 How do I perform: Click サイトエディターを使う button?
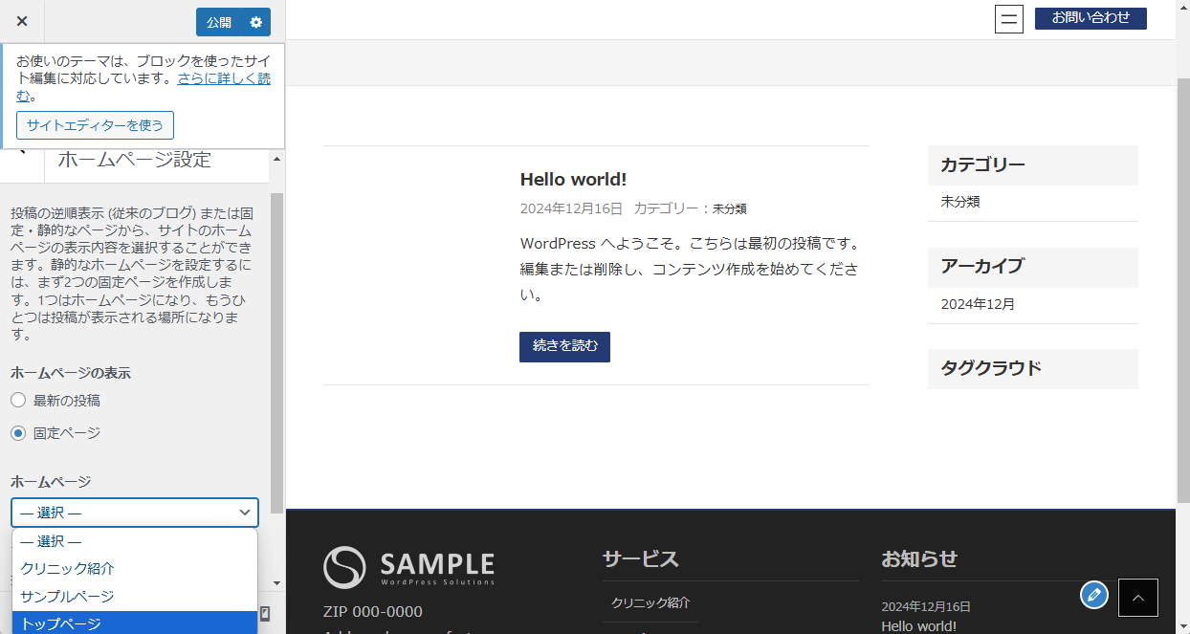click(95, 125)
